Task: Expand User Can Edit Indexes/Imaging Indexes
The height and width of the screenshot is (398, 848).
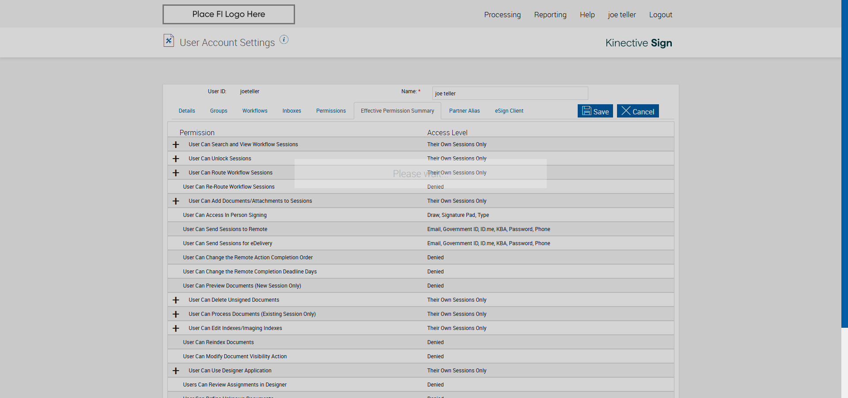Action: (176, 329)
